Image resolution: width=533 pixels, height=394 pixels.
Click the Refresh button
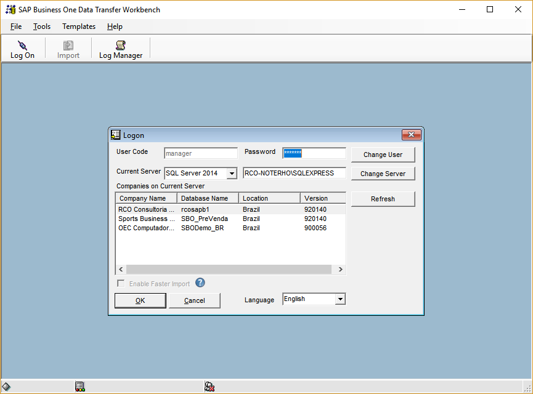[383, 199]
